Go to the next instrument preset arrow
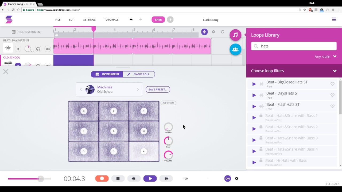342x192 pixels. tap(138, 89)
